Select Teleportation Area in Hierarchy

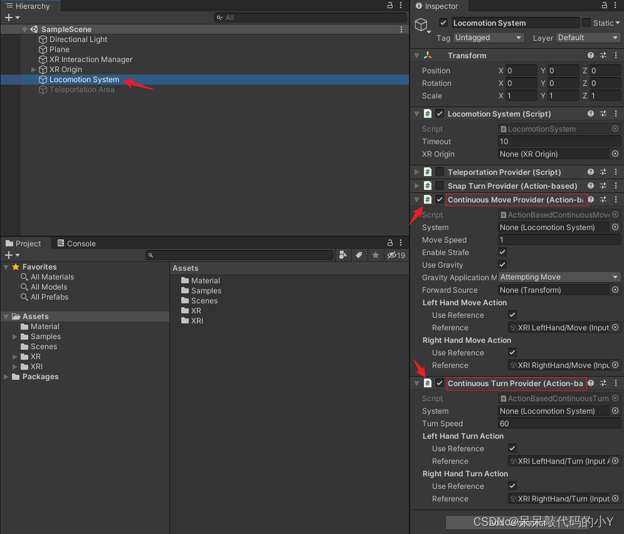coord(82,90)
